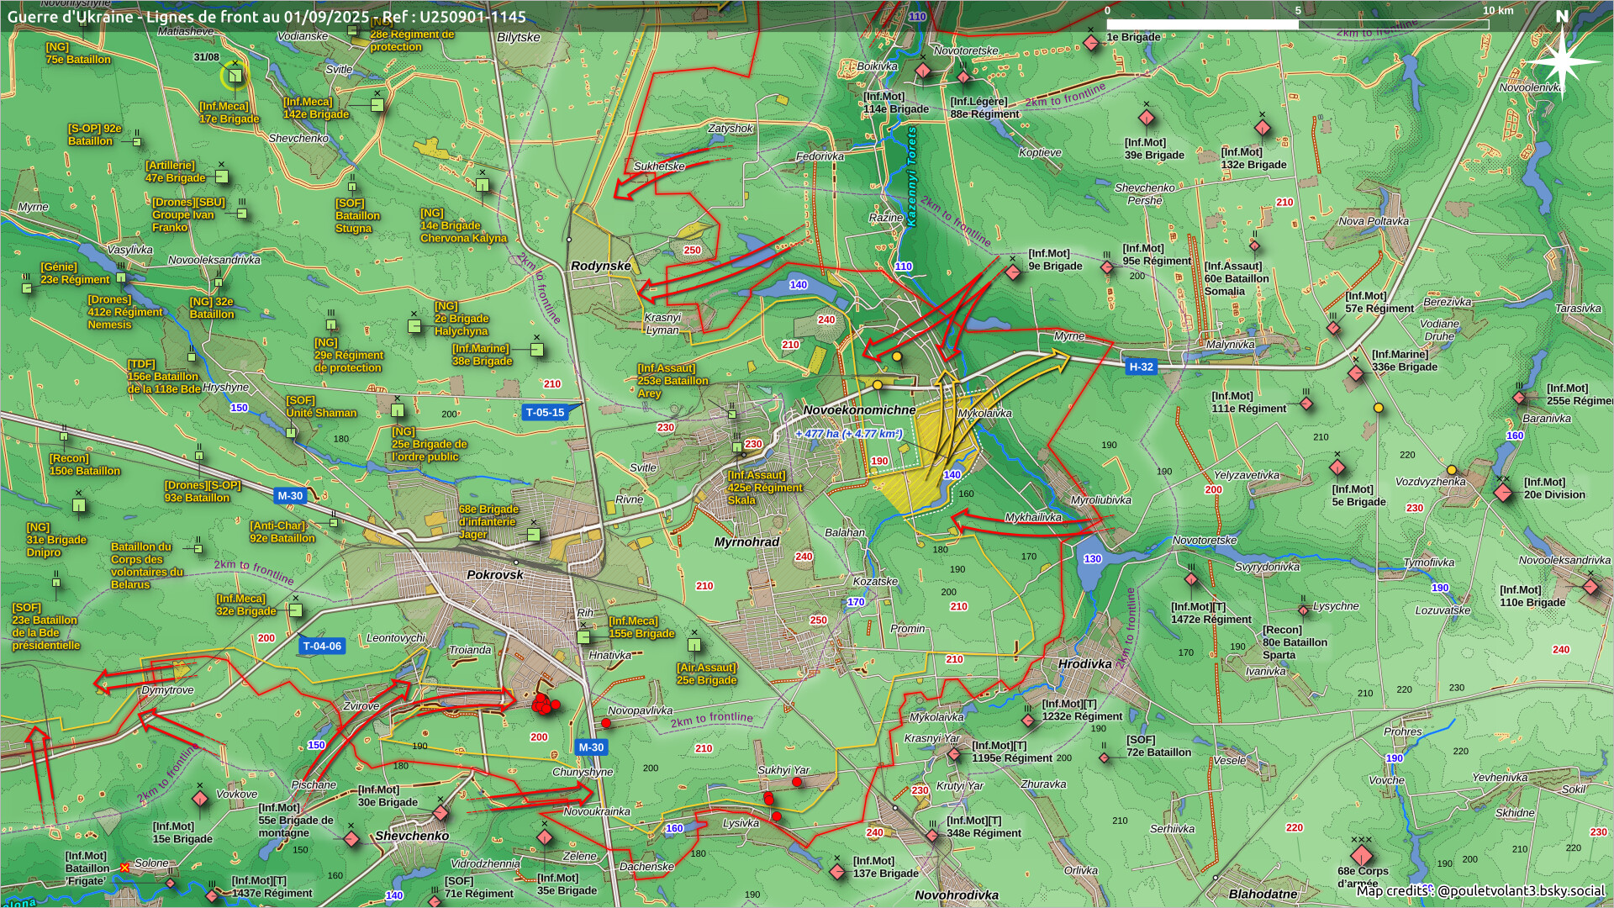Click the H-32 road shield
The width and height of the screenshot is (1614, 908).
(1141, 367)
